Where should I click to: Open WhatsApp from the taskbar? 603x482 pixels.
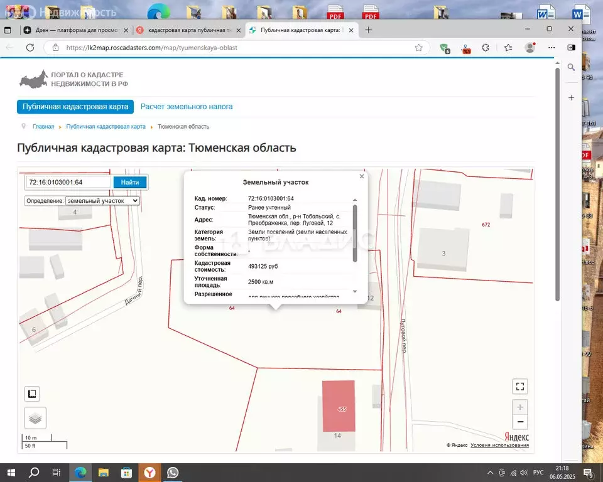pyautogui.click(x=173, y=473)
